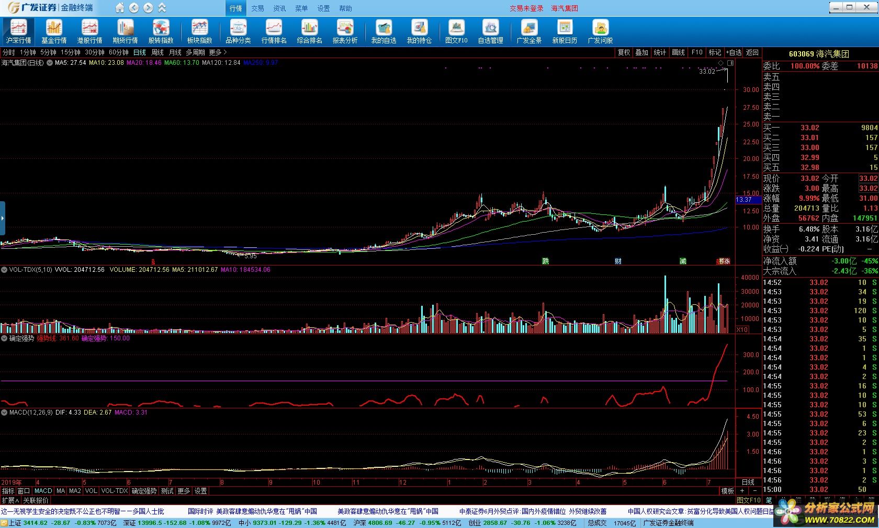Open dropdown beside 确定强势 indicator title
The height and width of the screenshot is (528, 879).
4,339
